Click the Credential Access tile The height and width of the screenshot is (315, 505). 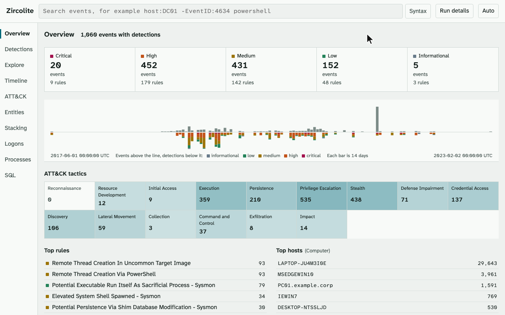click(473, 196)
